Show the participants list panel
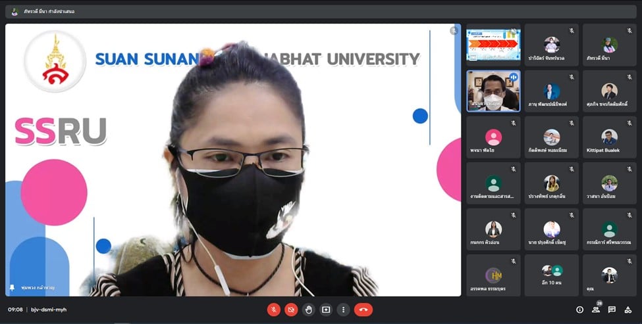The image size is (642, 324). point(596,310)
